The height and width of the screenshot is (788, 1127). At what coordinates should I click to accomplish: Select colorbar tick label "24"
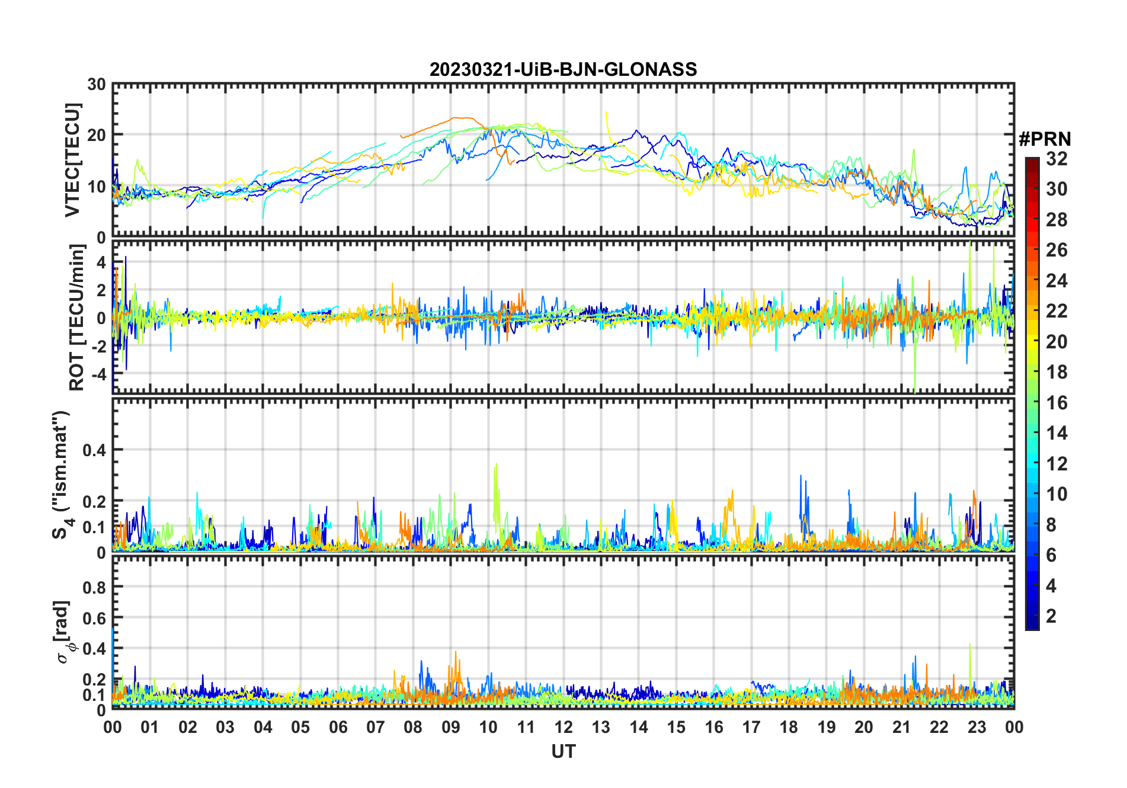coord(1056,281)
